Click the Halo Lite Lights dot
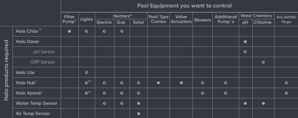The height and width of the screenshot is (118, 298). point(87,72)
